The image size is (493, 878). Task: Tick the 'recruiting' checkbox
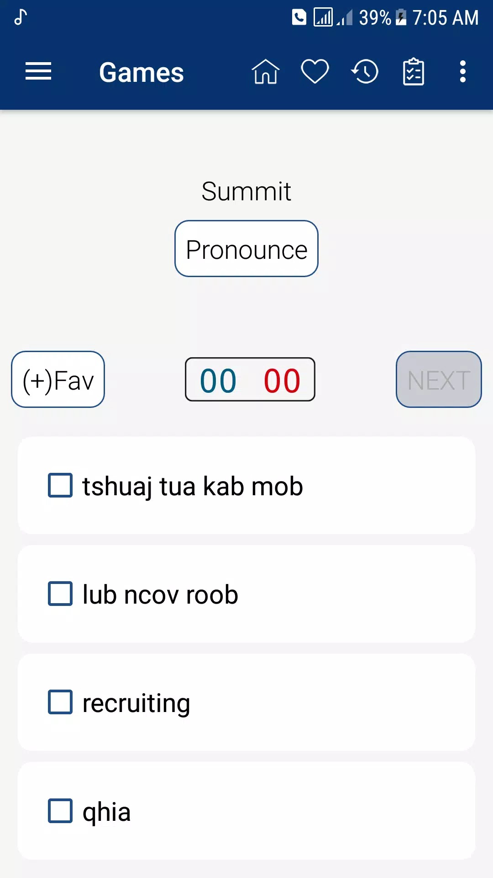coord(60,702)
